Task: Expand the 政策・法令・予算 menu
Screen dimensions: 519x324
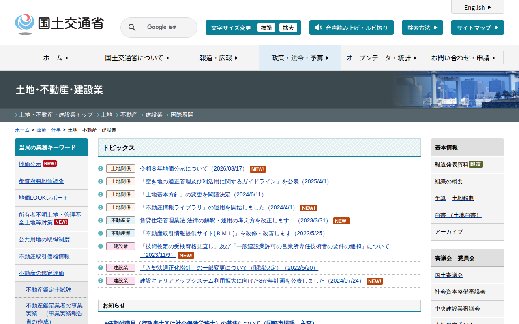Action: coord(300,58)
